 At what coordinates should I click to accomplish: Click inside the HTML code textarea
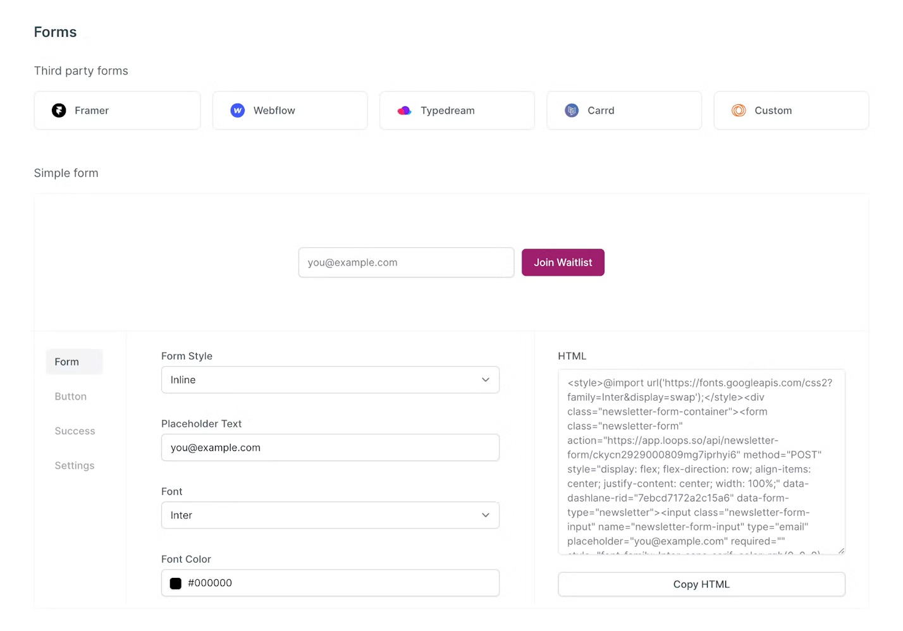pos(701,462)
